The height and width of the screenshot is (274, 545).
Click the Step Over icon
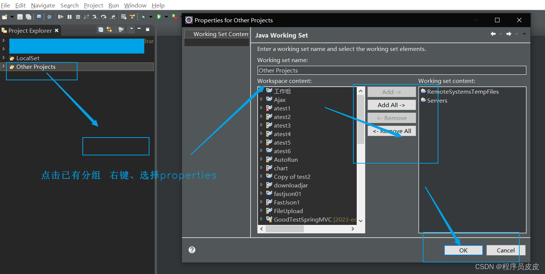[104, 17]
